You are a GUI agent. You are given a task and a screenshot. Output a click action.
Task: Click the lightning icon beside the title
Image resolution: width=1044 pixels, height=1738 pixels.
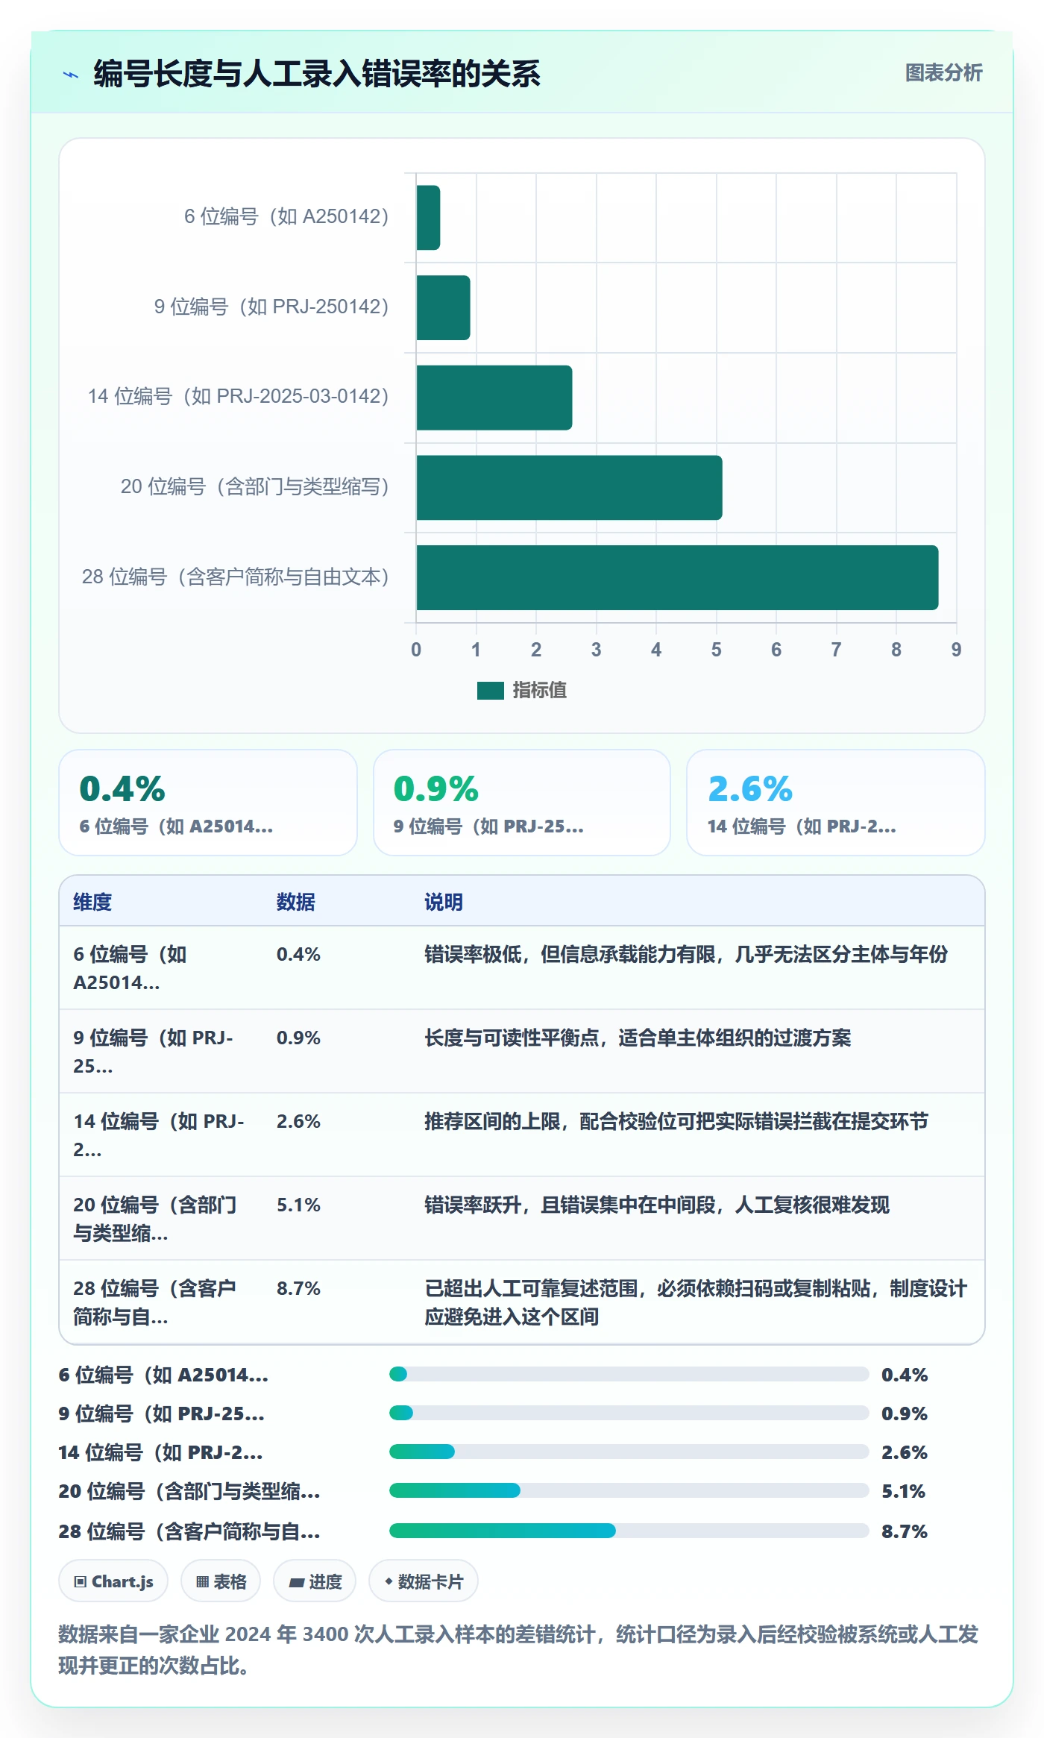tap(71, 75)
